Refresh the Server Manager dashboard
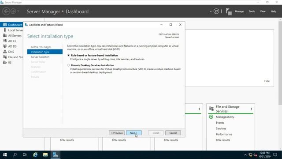This screenshot has height=159, width=282. pos(216,11)
